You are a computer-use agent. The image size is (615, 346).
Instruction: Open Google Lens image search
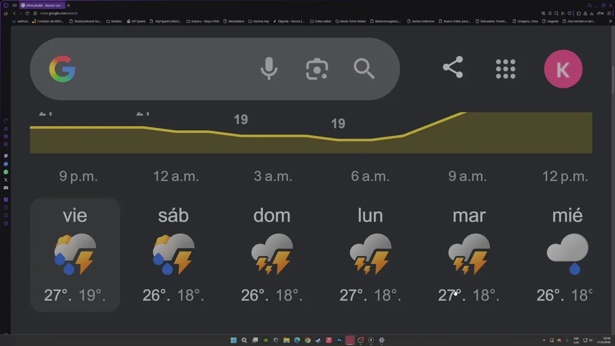317,69
